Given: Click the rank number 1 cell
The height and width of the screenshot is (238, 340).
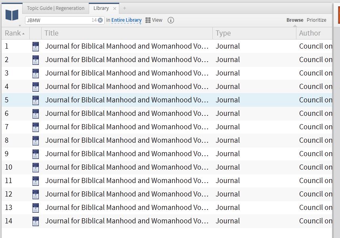Looking at the screenshot, I should [x=7, y=46].
